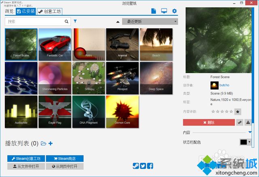Viewport: 259px width, 177px height.
Task: Click 从文件中打开 button
Action: pos(26,166)
